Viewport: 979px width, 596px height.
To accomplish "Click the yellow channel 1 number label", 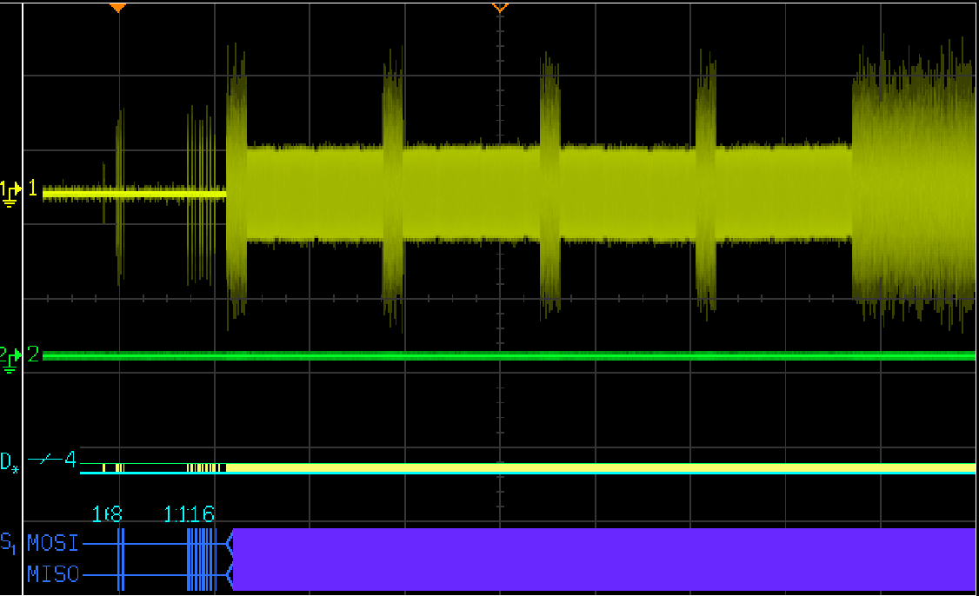I will click(x=32, y=188).
